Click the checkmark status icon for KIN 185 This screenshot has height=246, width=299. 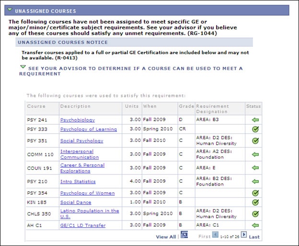255,202
